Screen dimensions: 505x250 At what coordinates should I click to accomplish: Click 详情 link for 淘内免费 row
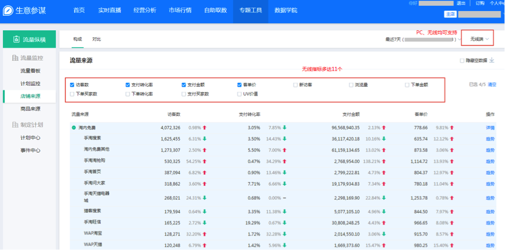click(490, 127)
